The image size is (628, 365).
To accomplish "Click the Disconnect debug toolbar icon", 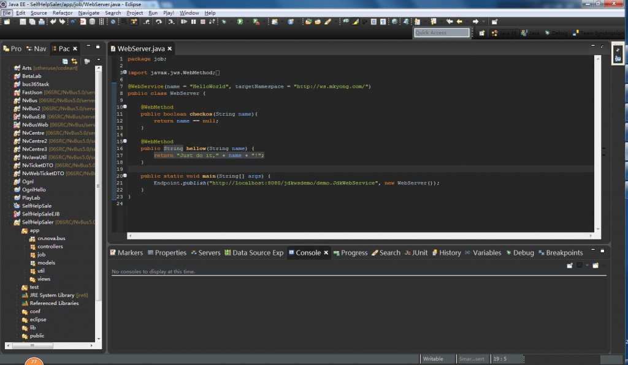I will 212,21.
